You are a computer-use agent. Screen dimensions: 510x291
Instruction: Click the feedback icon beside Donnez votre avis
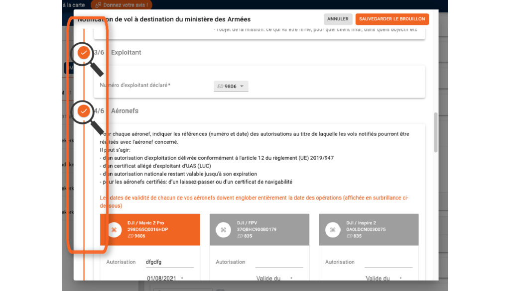click(98, 5)
